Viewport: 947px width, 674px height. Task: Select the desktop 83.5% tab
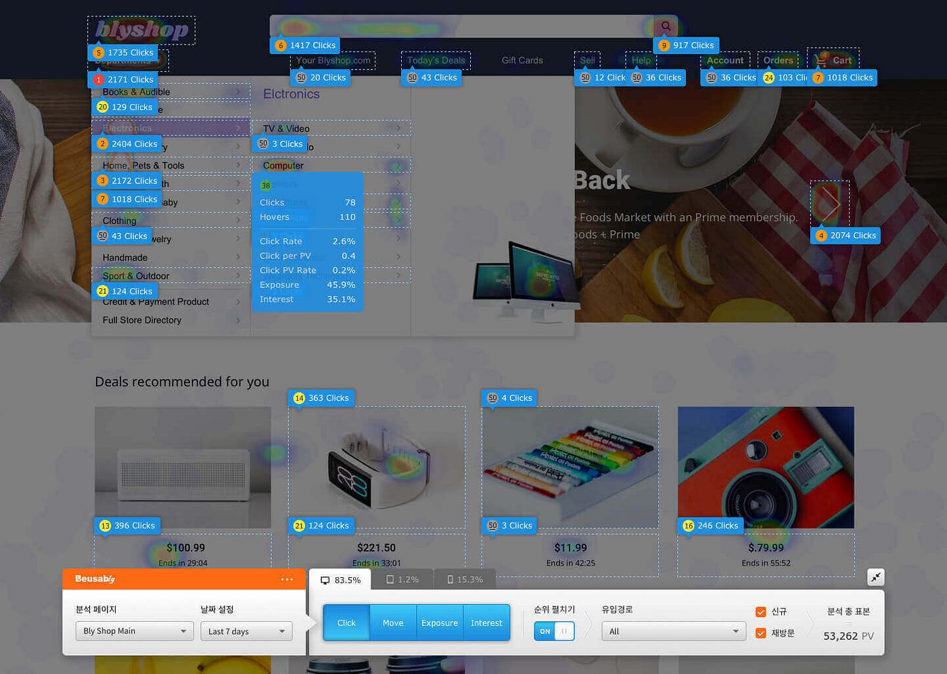click(341, 580)
